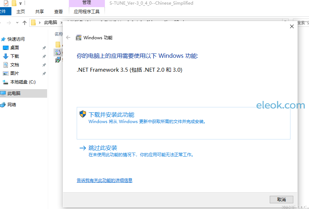Click 此电脑 in the address bar
Image resolution: width=309 pixels, height=209 pixels.
pyautogui.click(x=51, y=22)
